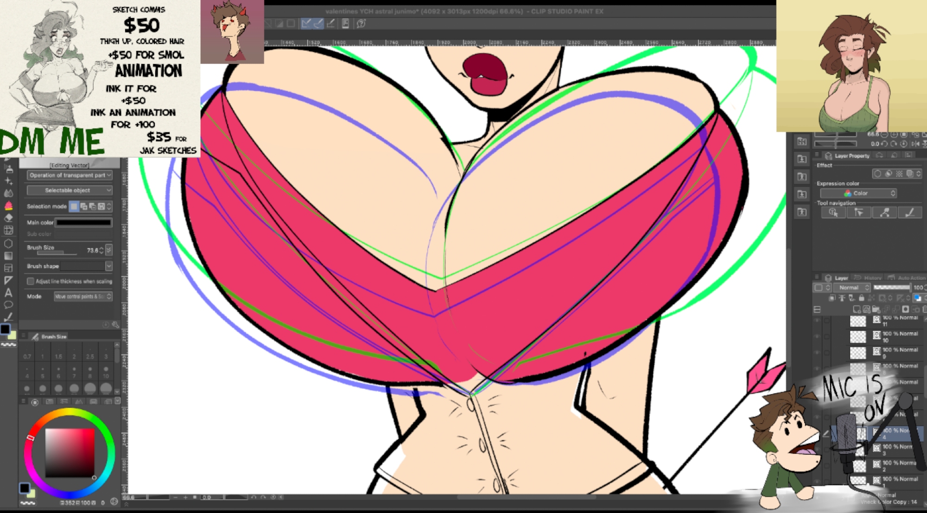Click the New Layer Folder icon
The height and width of the screenshot is (513, 927).
coord(876,309)
